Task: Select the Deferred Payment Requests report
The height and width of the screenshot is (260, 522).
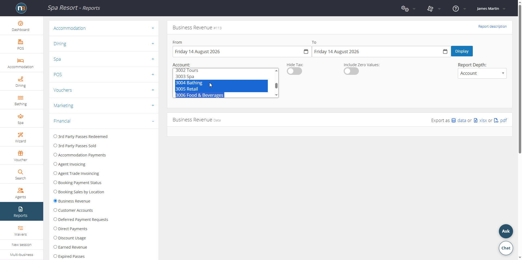Action: 55,219
